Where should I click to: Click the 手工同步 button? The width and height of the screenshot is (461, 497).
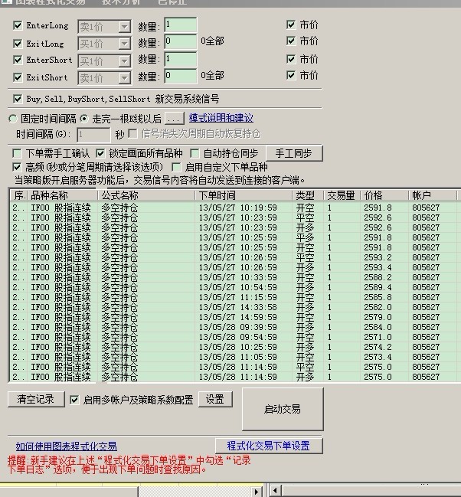[294, 153]
